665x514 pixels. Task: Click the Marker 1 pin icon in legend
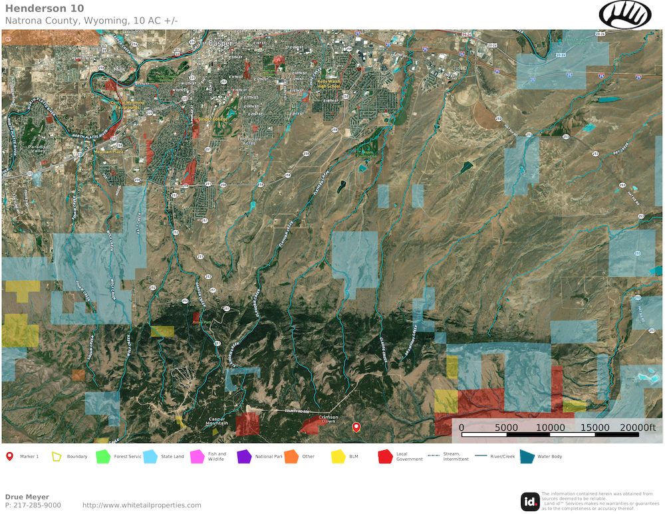[x=9, y=456]
